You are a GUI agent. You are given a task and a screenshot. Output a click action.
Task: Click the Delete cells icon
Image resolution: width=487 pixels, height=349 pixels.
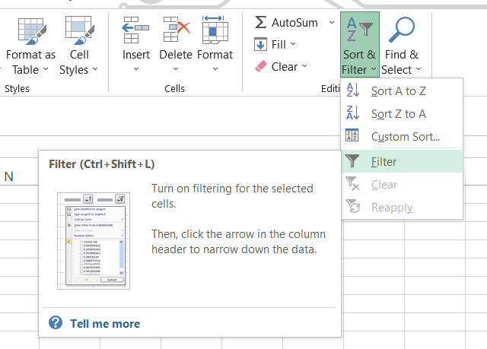click(176, 30)
